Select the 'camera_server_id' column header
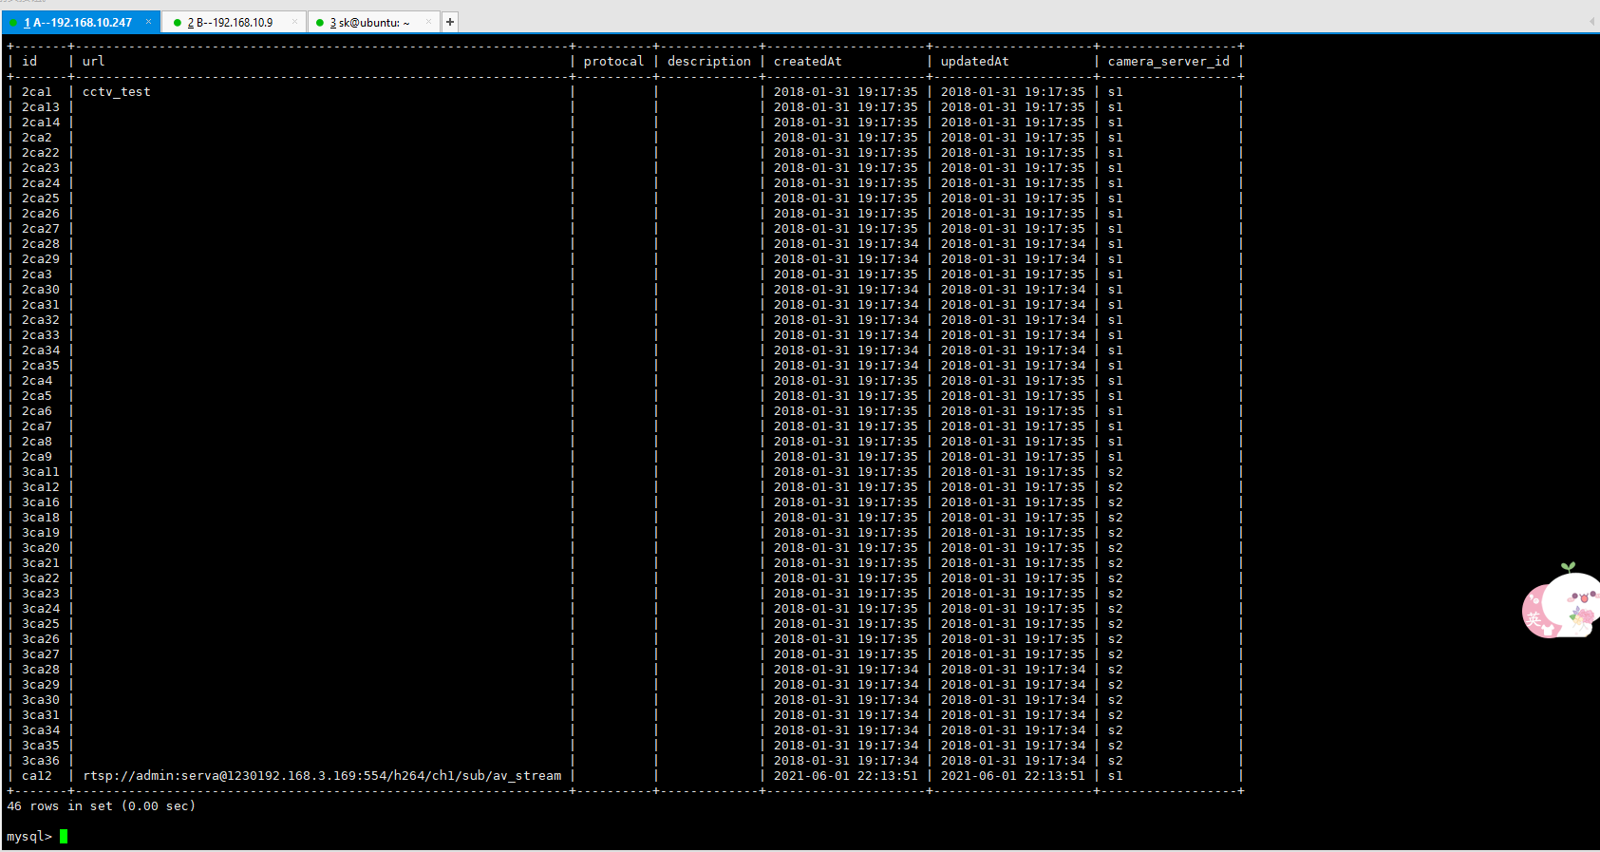Screen dimensions: 1600x852 [1168, 62]
